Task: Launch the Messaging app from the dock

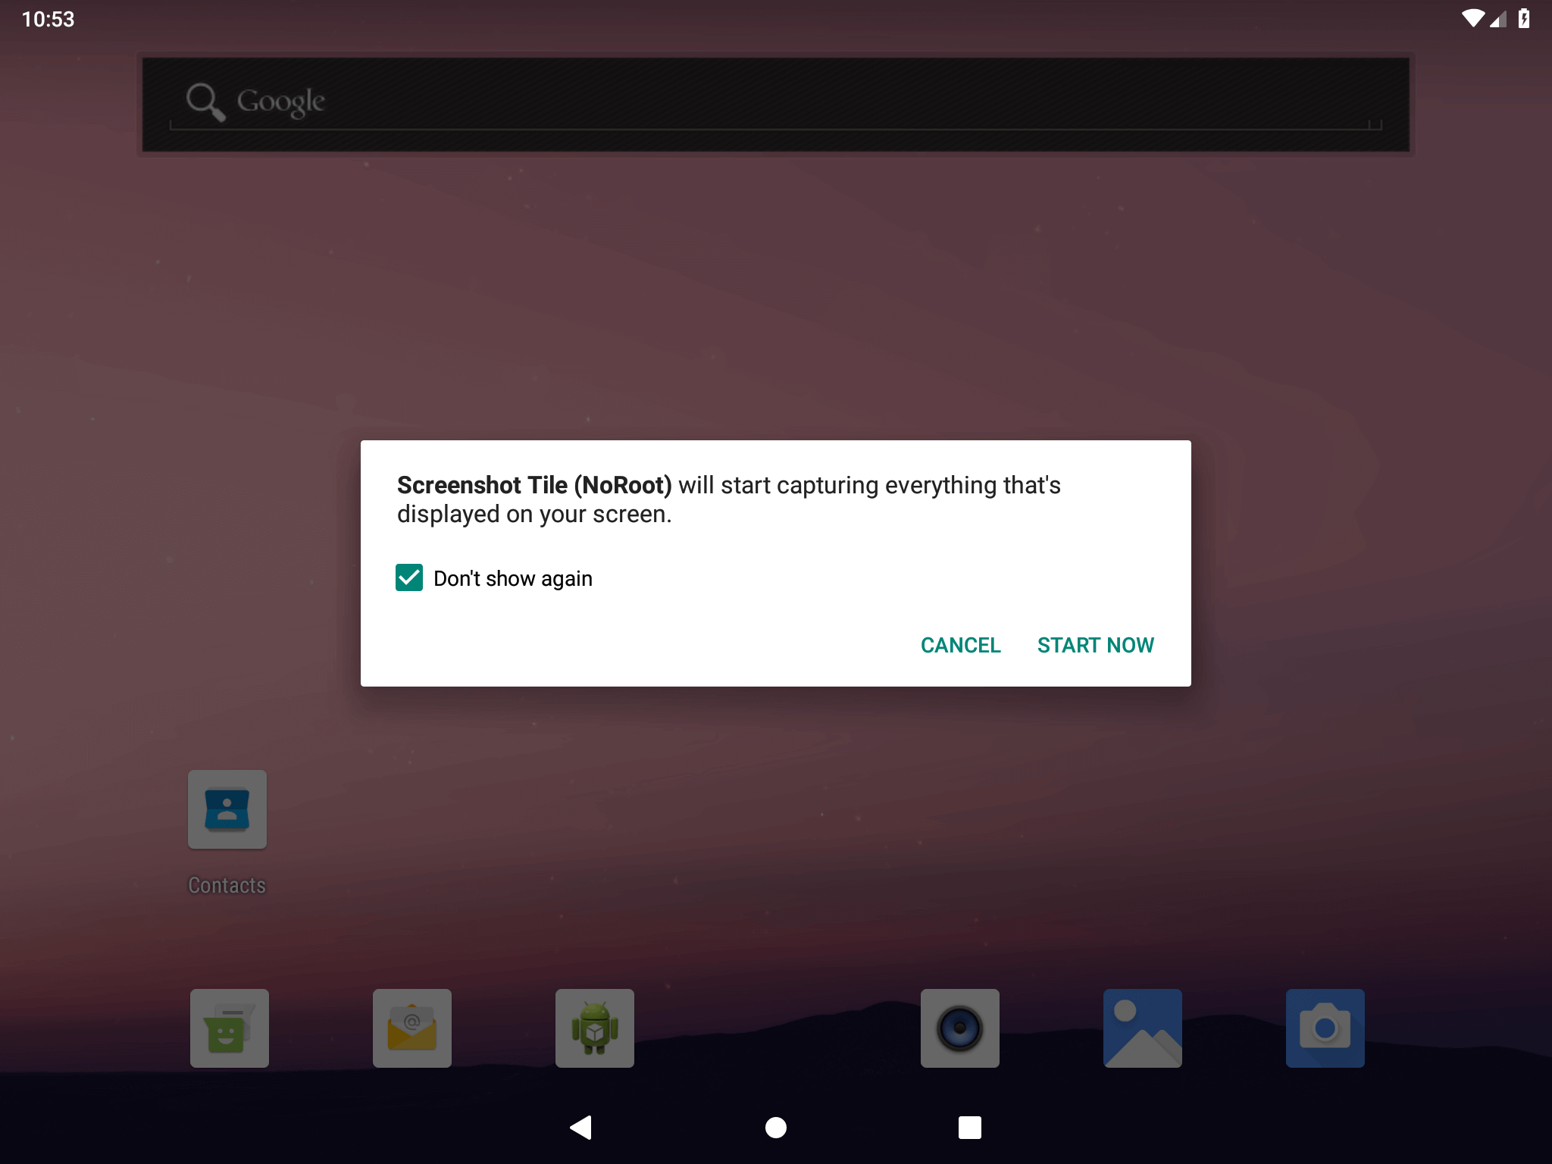Action: [229, 1028]
